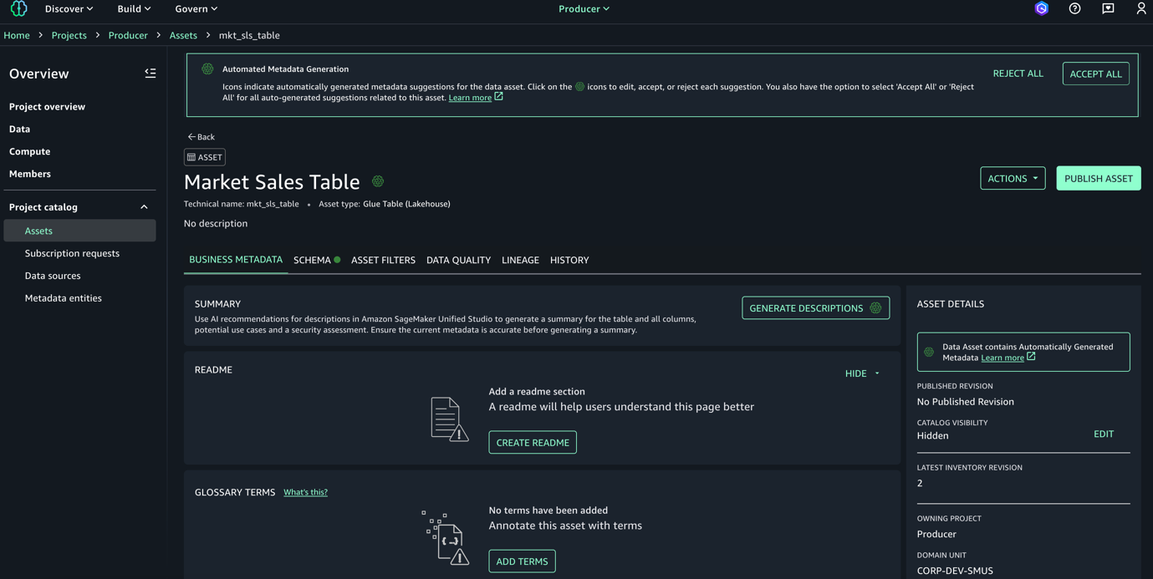This screenshot has width=1153, height=579.
Task: Click ACCEPT ALL in the metadata banner
Action: [1095, 73]
